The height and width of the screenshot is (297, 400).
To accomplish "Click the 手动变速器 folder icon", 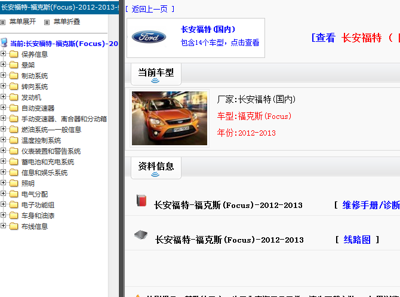I will coord(14,119).
